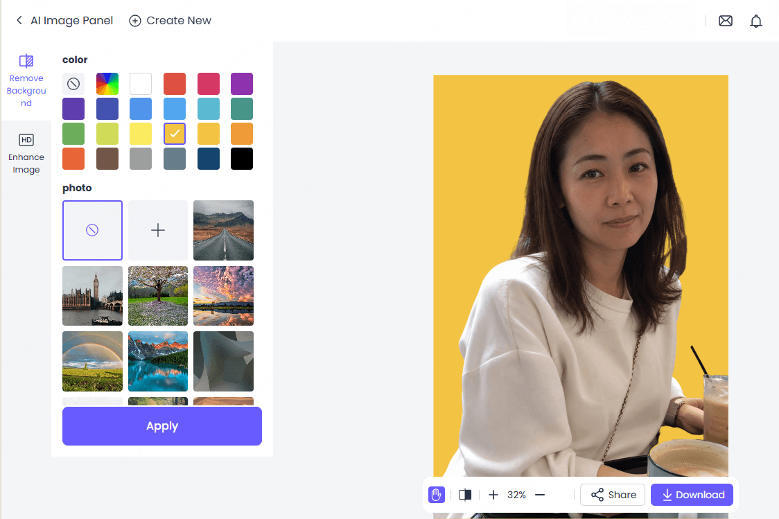The image size is (779, 519).
Task: Click the selected checkmarked yellow swatch
Action: [175, 134]
